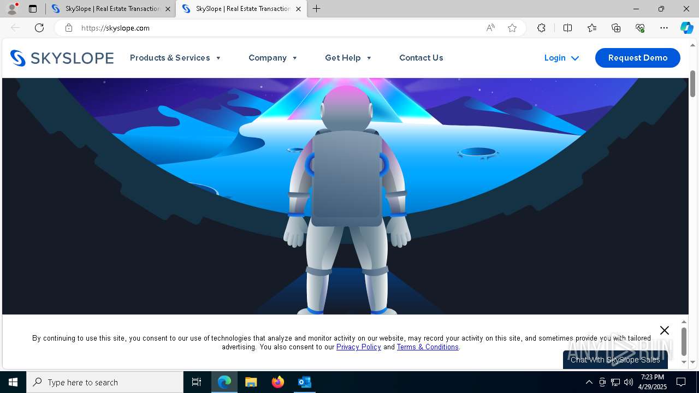699x393 pixels.
Task: Switch to the first SkySlope tab
Action: click(x=110, y=9)
